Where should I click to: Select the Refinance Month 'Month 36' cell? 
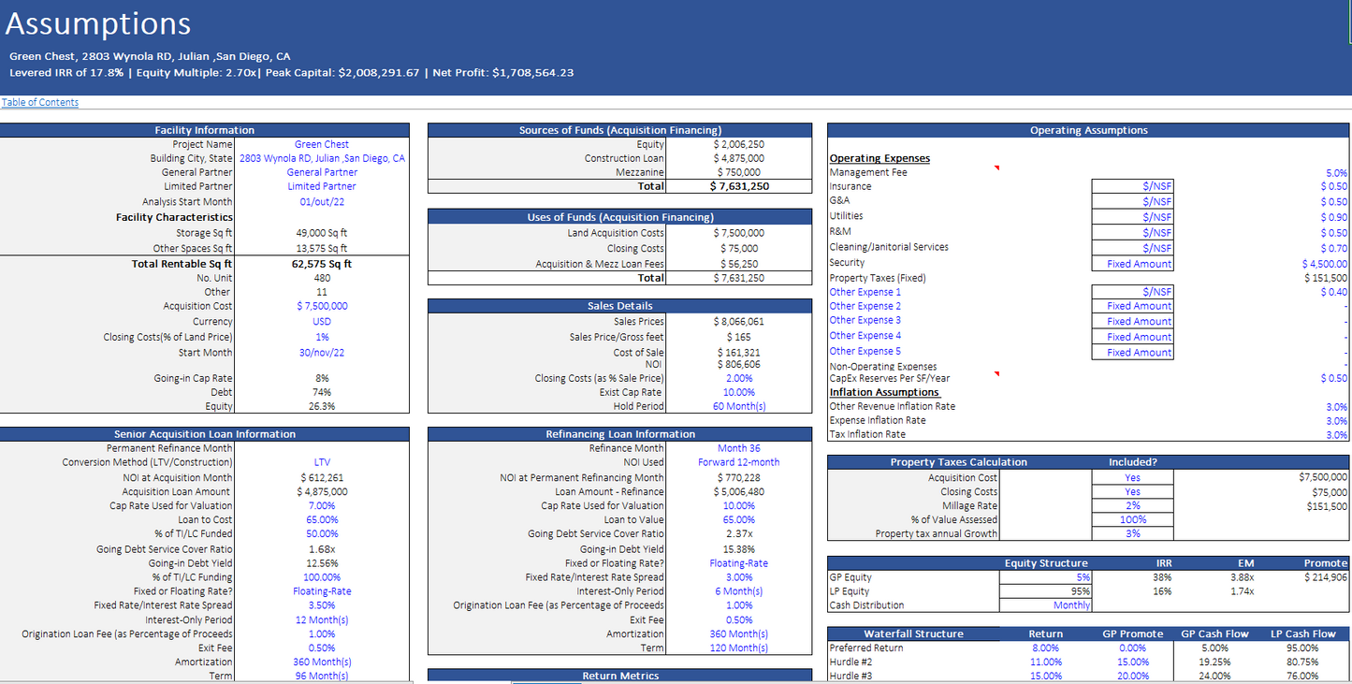(738, 448)
